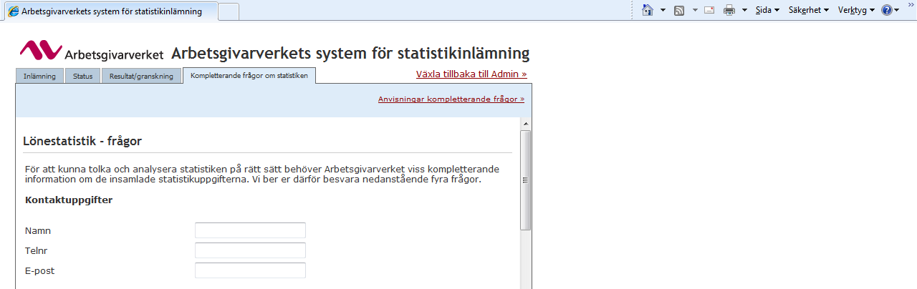
Task: Click the Namn input field
Action: 250,230
